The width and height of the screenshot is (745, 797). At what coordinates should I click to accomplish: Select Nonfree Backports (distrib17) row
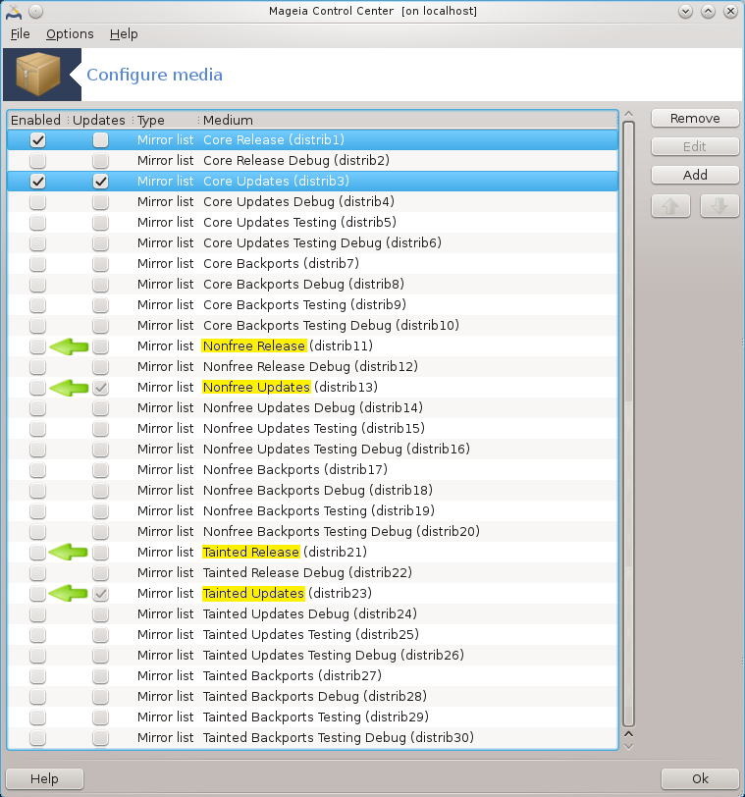point(312,469)
